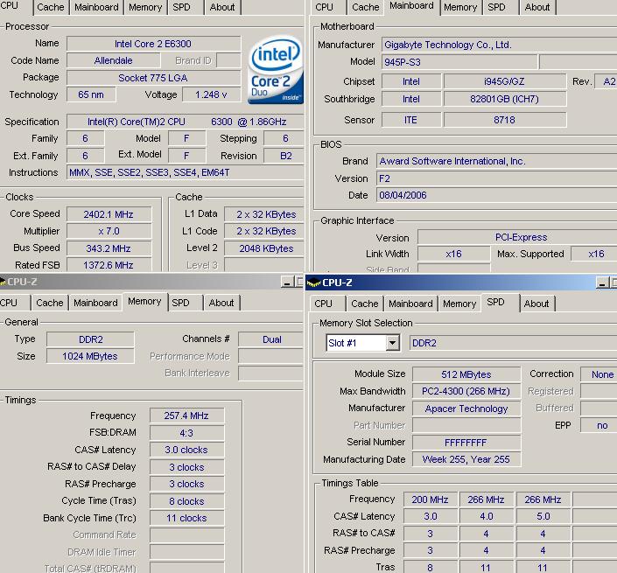The height and width of the screenshot is (573, 617).
Task: Open About tab in the Memory Timings window
Action: (x=221, y=303)
